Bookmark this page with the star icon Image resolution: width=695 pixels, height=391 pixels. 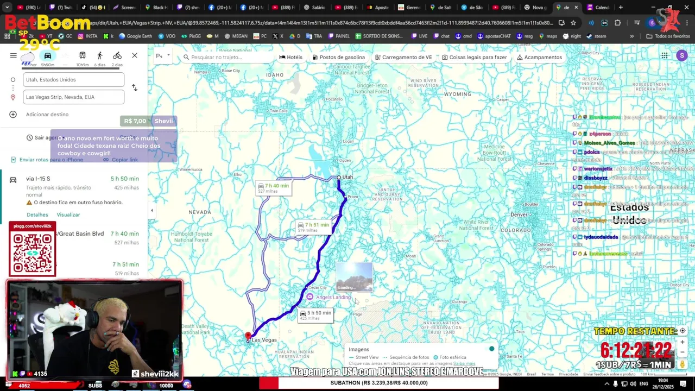point(573,23)
